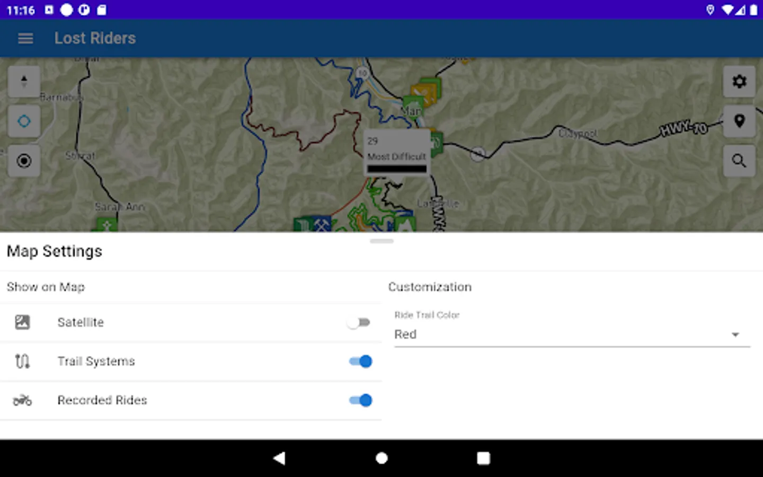Open the hamburger navigation menu
Screen dimensions: 763x477
pos(25,38)
